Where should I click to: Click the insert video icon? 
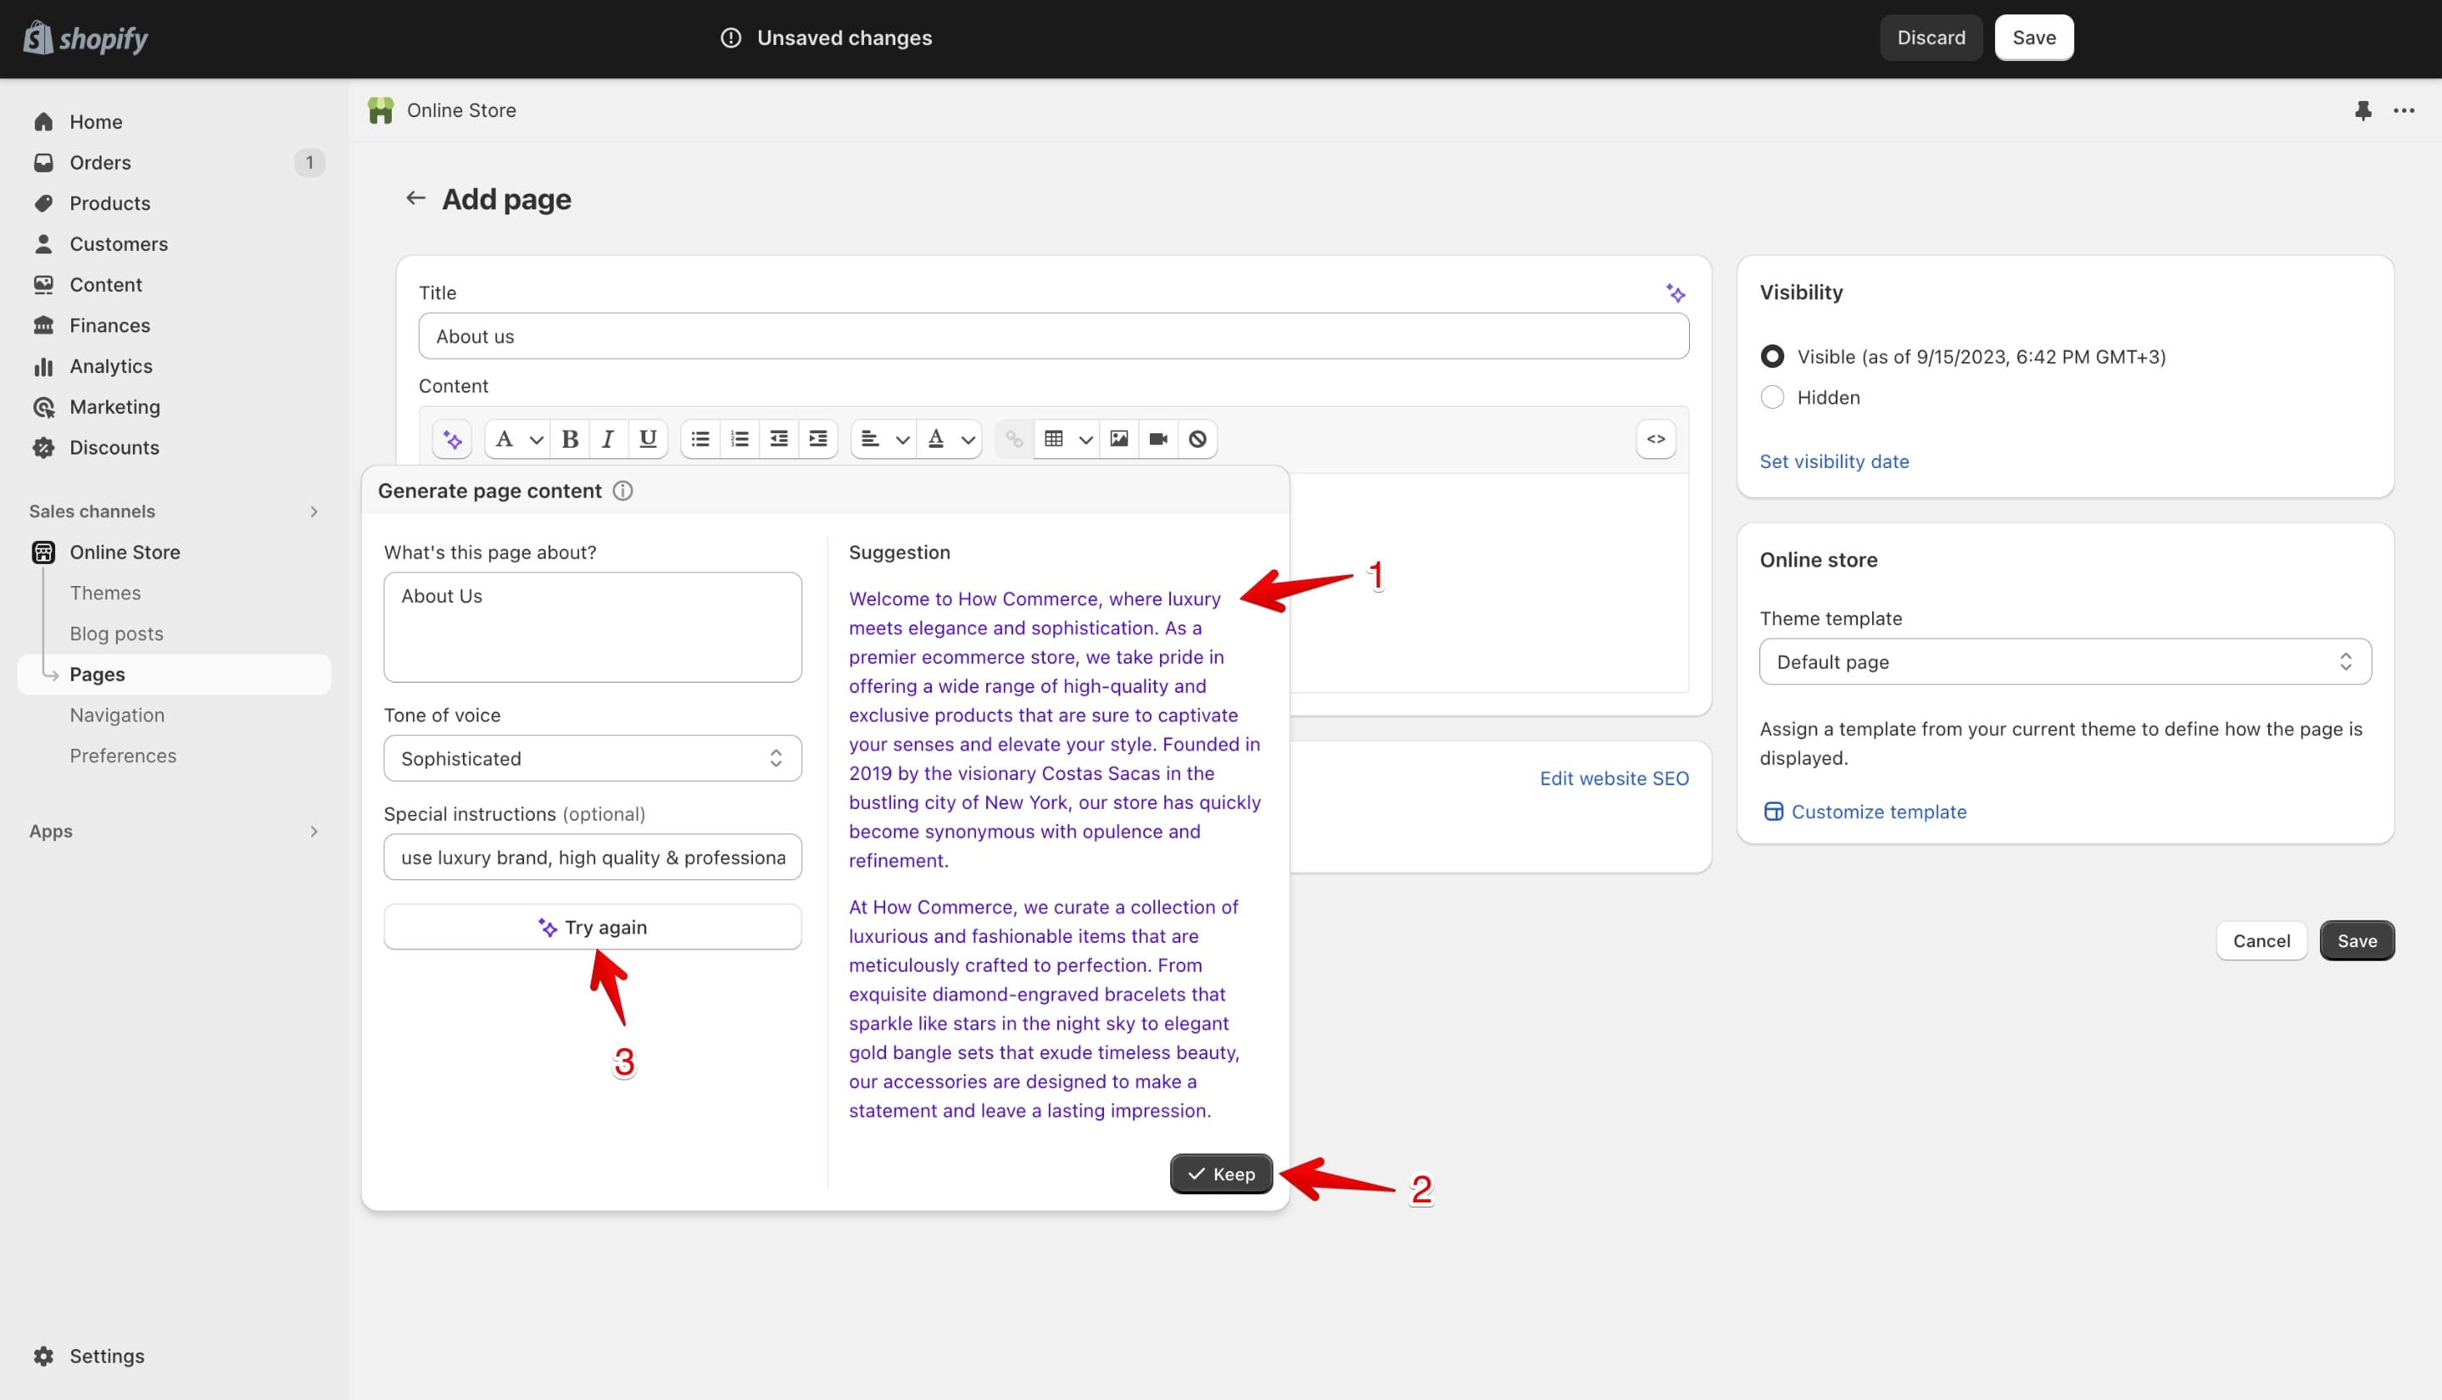click(1157, 439)
